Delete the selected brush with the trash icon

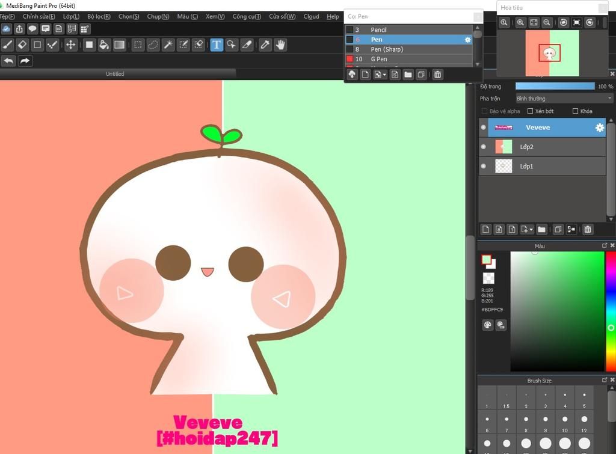[438, 74]
